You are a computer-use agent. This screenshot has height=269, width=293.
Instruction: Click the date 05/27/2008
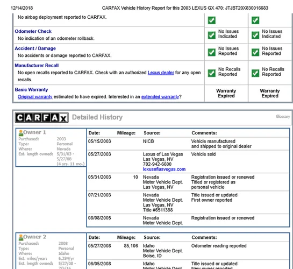click(99, 246)
